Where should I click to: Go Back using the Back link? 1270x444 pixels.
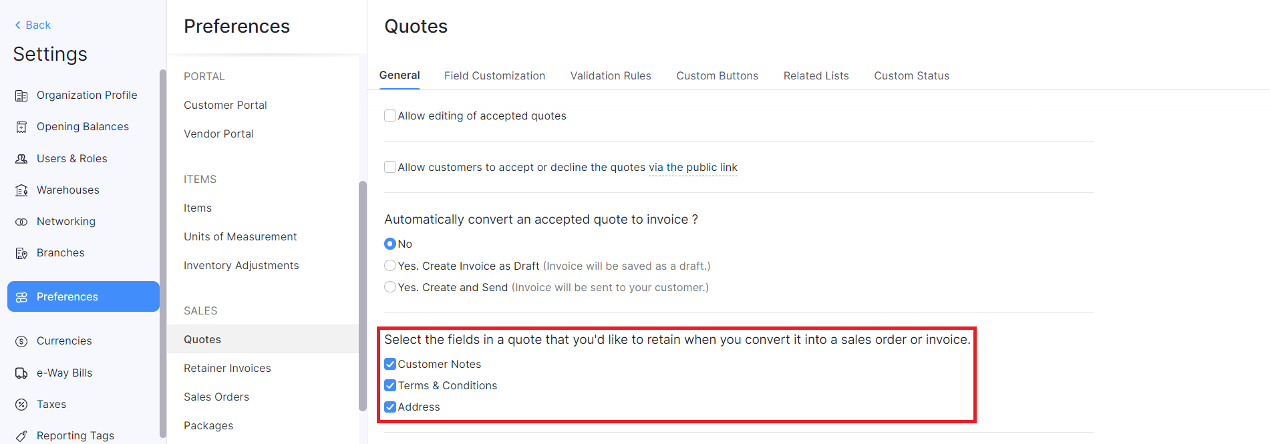(31, 25)
